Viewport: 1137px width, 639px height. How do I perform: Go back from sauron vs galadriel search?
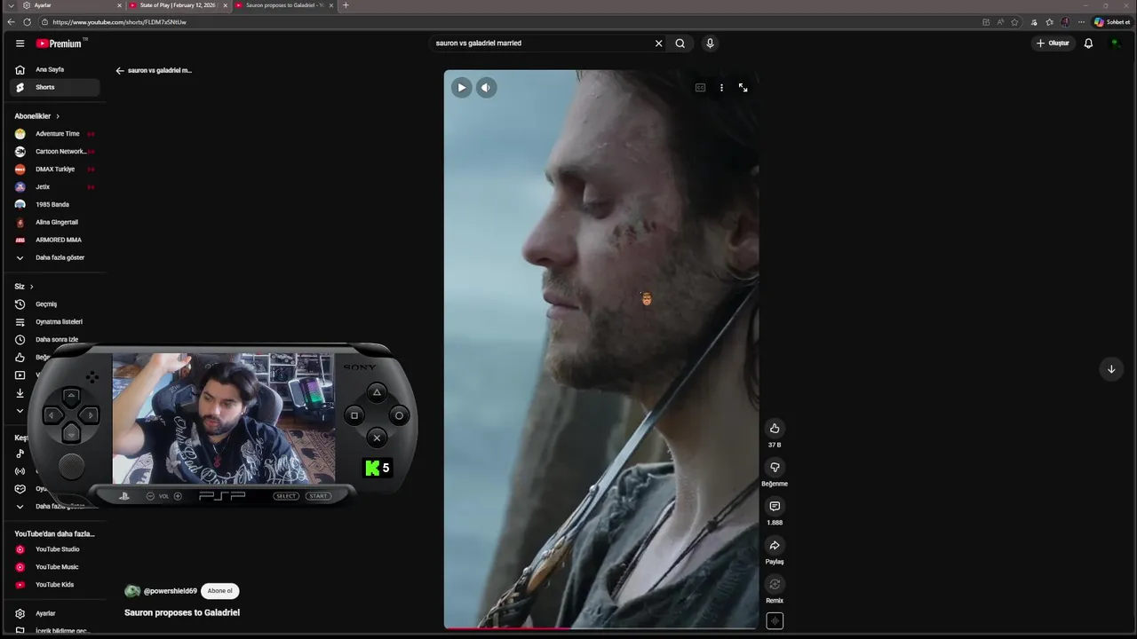click(x=120, y=70)
